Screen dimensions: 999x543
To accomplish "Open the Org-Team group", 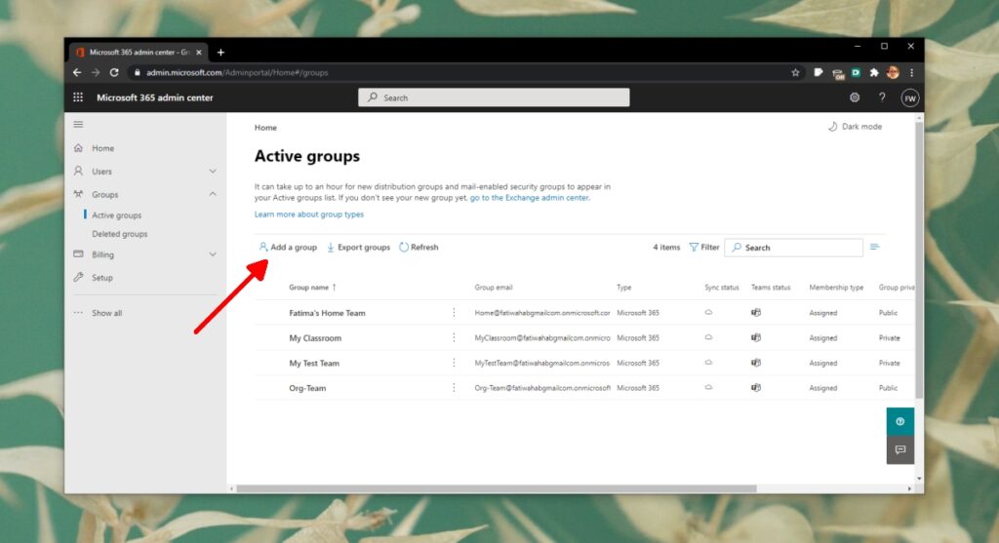I will (307, 388).
